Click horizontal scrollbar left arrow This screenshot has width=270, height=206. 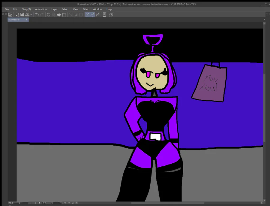click(77, 203)
